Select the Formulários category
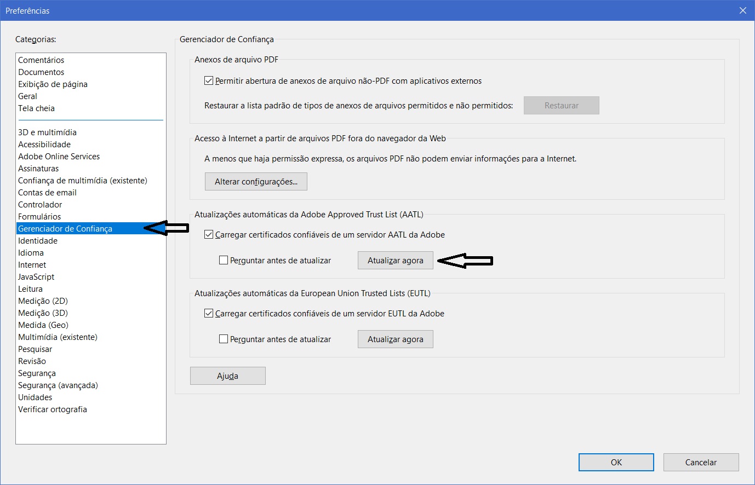The width and height of the screenshot is (755, 485). (x=39, y=217)
